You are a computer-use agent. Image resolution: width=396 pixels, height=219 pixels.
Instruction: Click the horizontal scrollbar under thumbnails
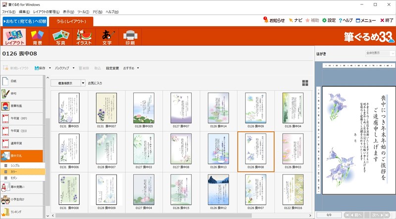[153, 216]
